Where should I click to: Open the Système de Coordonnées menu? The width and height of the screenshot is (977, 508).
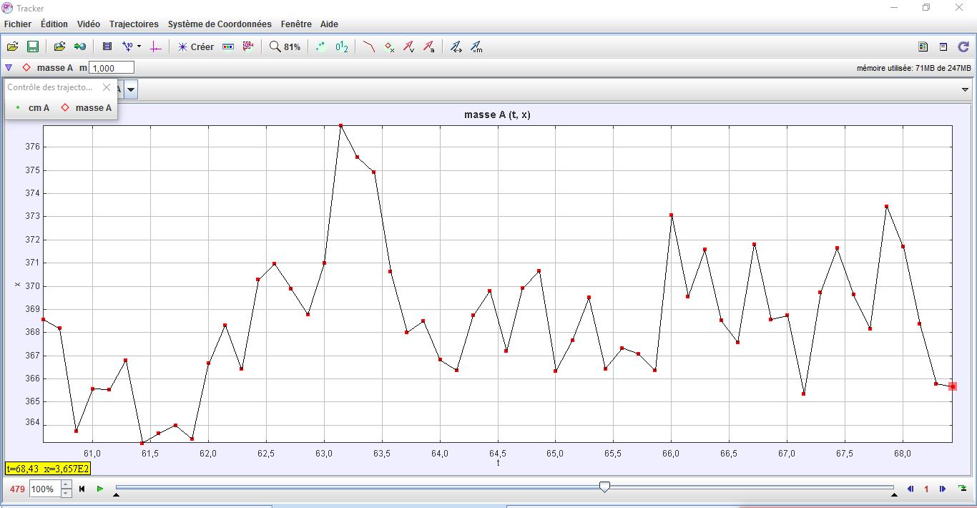point(220,24)
